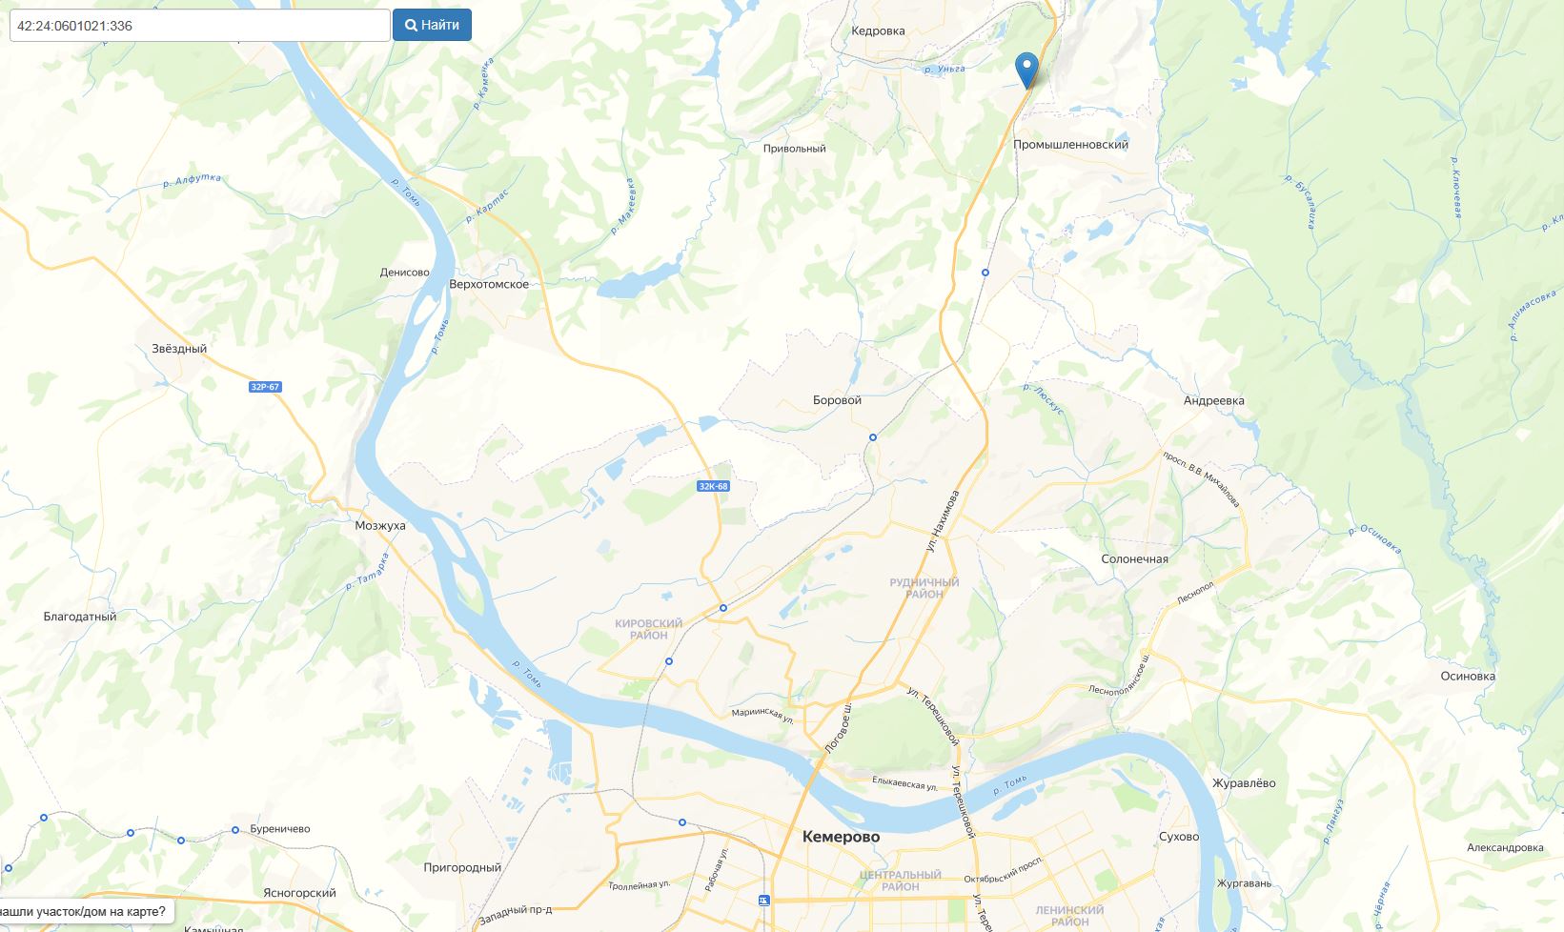Select the Журавлёво village label
Image resolution: width=1564 pixels, height=932 pixels.
[1244, 783]
